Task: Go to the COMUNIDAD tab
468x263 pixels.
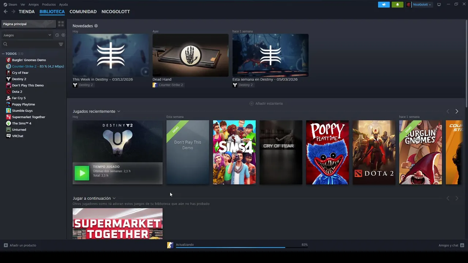Action: click(83, 12)
